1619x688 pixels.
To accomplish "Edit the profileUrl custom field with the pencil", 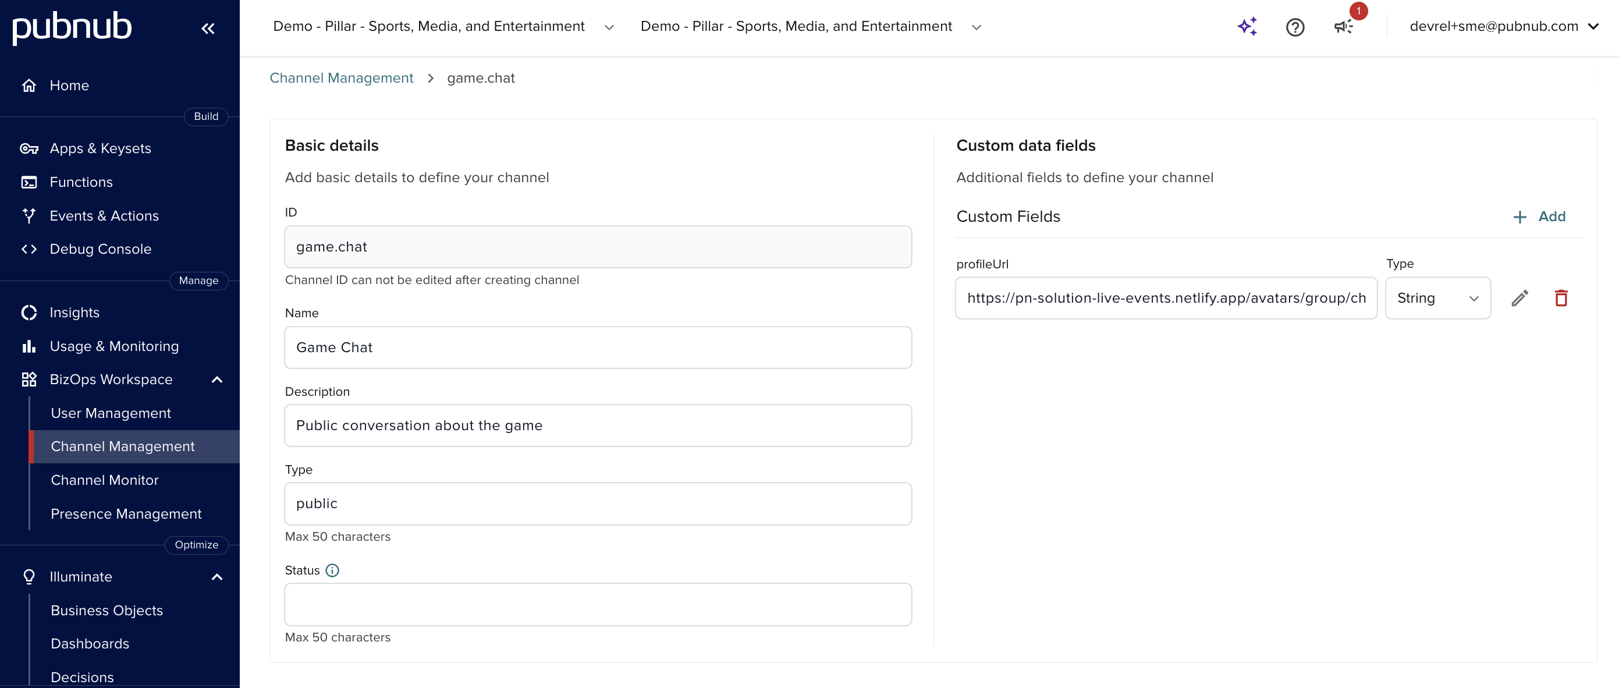I will tap(1519, 298).
